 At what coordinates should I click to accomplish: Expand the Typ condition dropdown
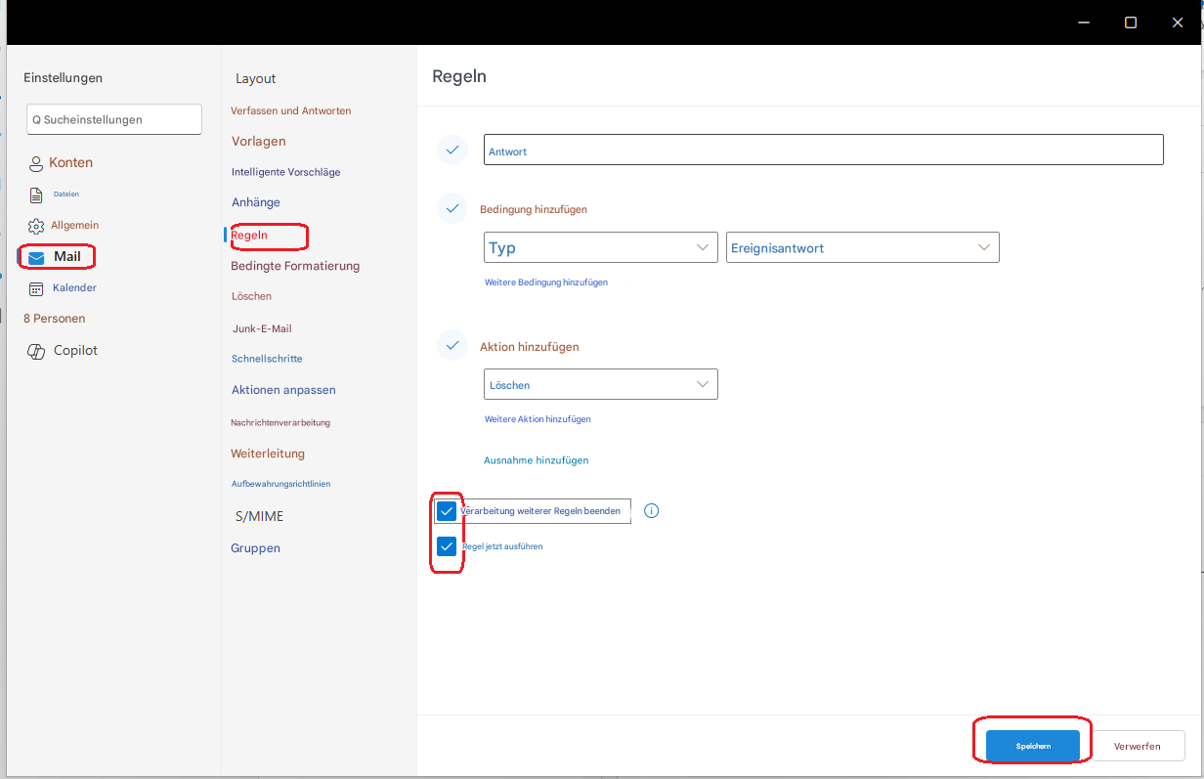[601, 247]
